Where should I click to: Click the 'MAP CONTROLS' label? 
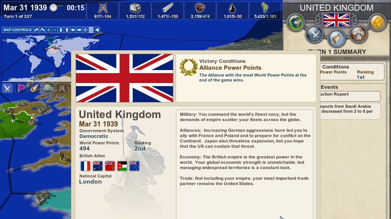coord(18,30)
